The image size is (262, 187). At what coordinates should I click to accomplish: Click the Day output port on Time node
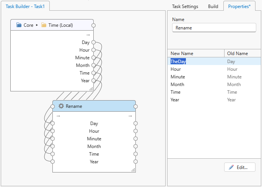[93, 42]
